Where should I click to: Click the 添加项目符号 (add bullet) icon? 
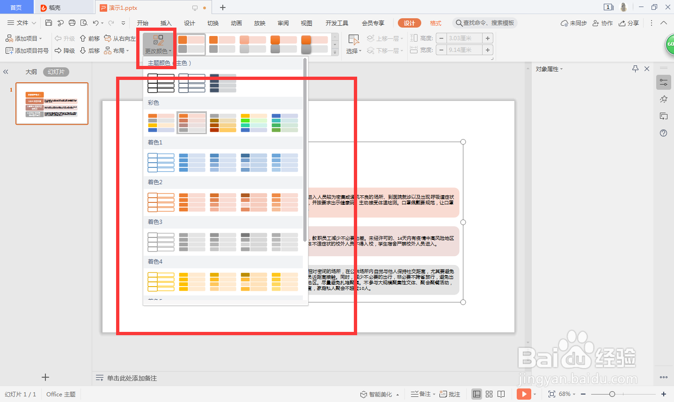pyautogui.click(x=10, y=50)
